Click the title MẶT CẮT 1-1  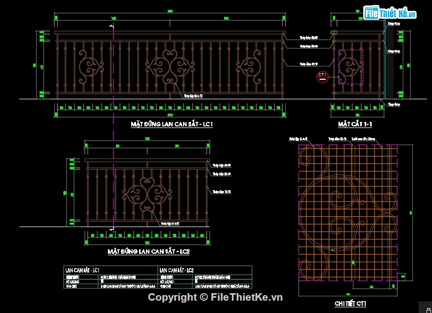(355, 124)
